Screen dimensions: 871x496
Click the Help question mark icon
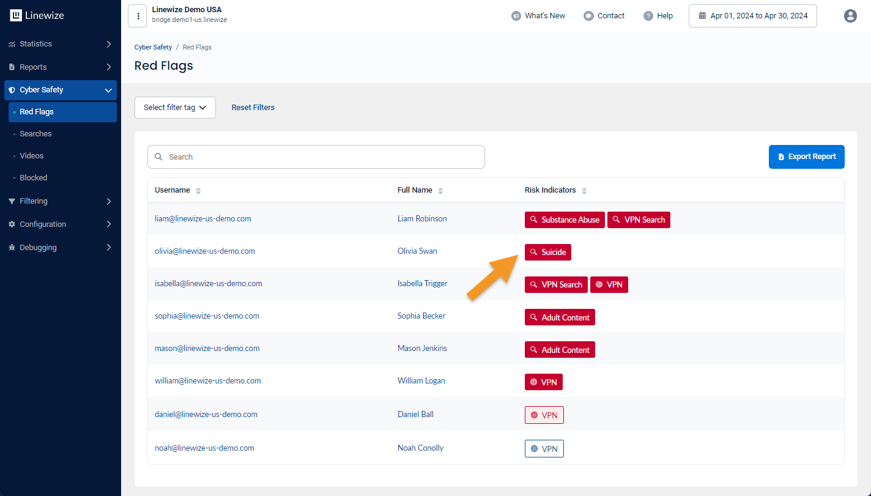pyautogui.click(x=648, y=16)
